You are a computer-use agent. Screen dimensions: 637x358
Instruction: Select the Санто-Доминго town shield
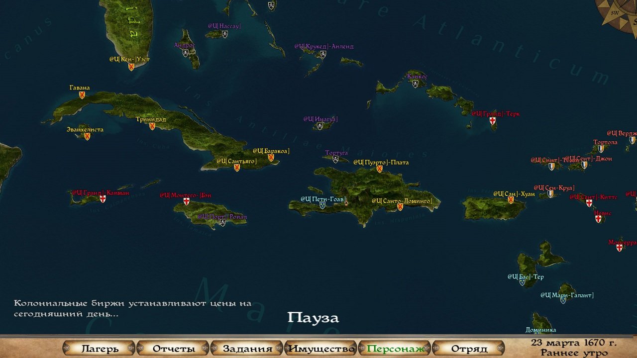tap(400, 207)
